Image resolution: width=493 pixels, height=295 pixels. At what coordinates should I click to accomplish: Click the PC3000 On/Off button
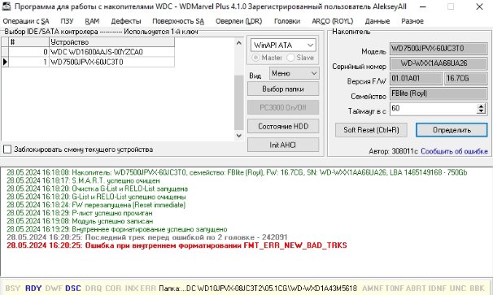coord(283,107)
